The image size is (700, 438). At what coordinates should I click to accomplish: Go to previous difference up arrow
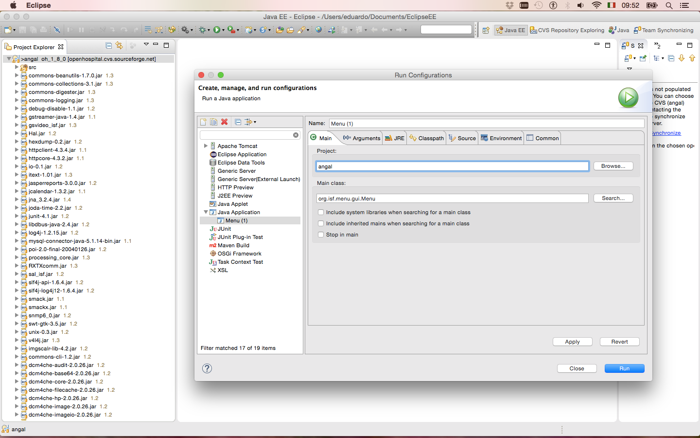tap(692, 58)
